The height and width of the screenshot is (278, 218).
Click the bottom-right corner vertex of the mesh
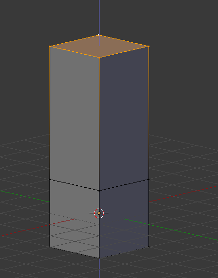click(149, 247)
